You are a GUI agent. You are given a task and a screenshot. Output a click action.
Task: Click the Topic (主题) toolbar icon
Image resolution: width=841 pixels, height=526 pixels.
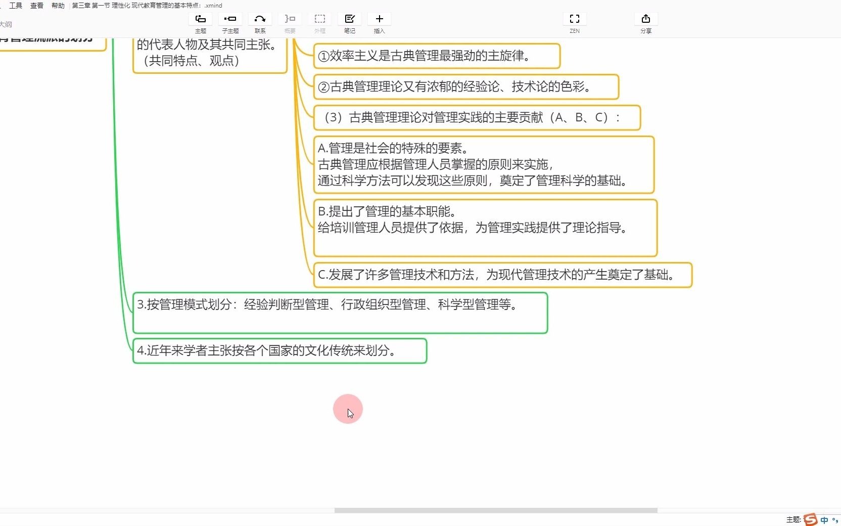pos(201,19)
